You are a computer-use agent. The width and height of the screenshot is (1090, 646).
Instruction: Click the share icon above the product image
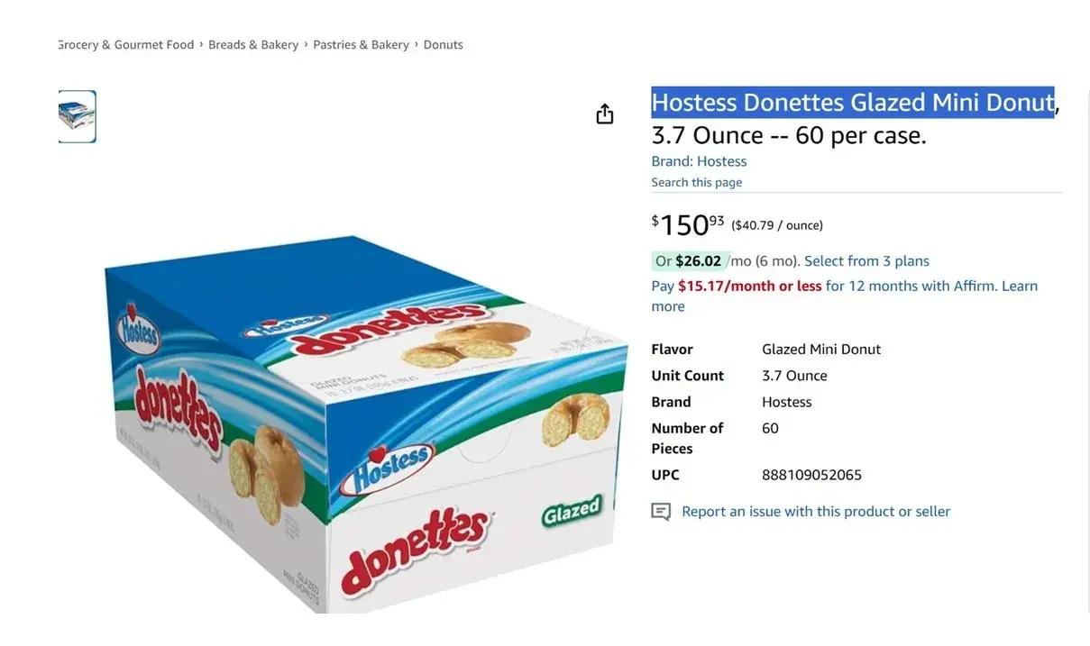tap(605, 114)
